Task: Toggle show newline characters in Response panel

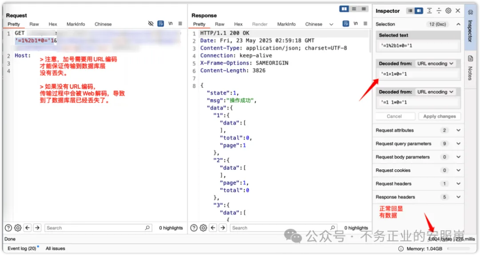Action: point(356,24)
